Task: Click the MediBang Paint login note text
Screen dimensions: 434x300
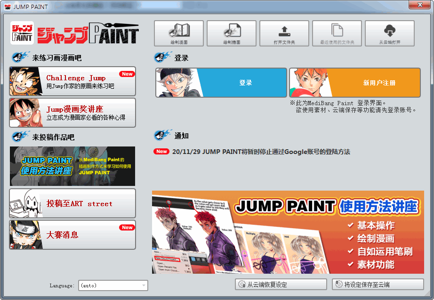Action: click(x=353, y=107)
